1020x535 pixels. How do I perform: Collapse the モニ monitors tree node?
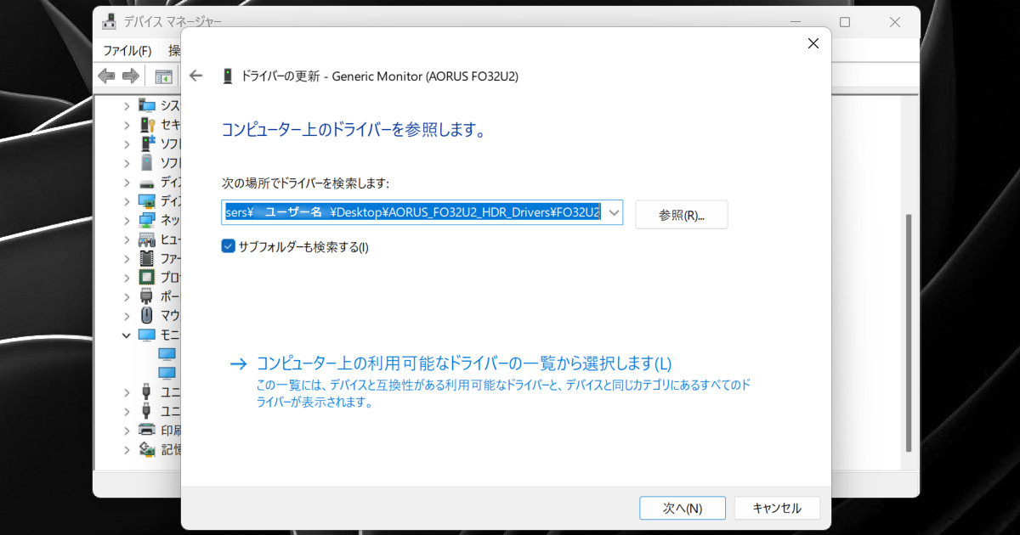[x=127, y=335]
